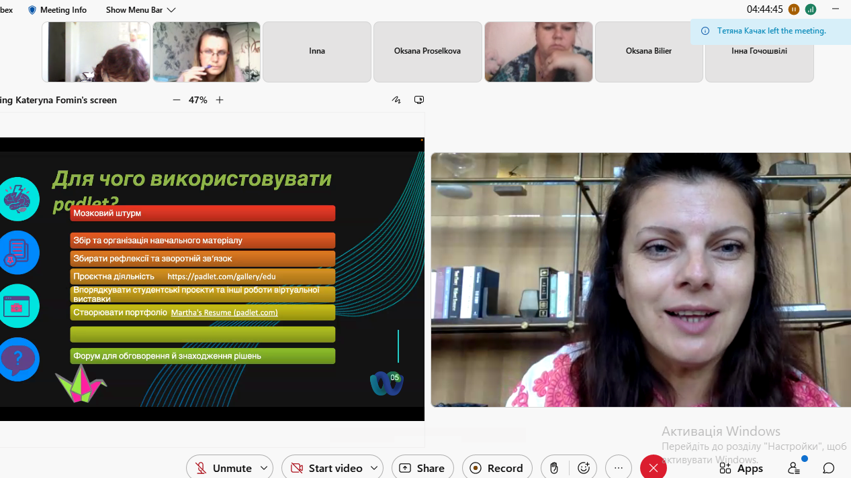Expand the video options arrow beside Start video

click(374, 468)
